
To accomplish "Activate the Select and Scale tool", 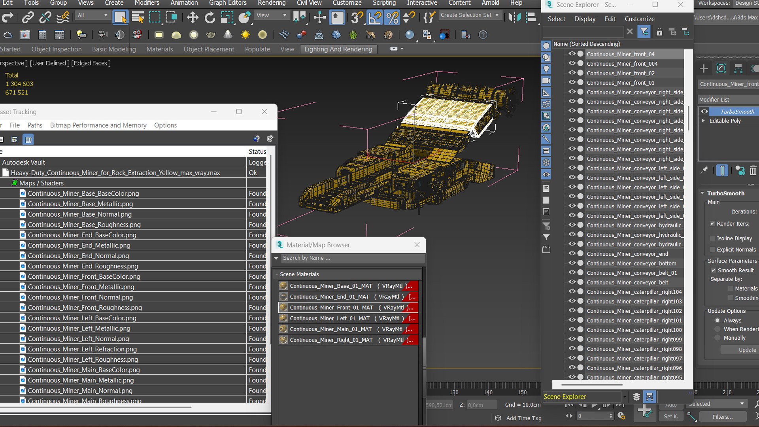I will tap(227, 17).
